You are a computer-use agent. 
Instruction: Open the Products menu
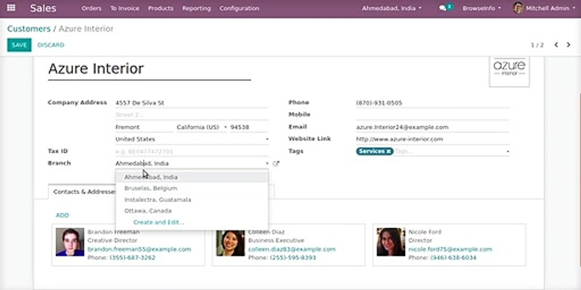point(161,8)
